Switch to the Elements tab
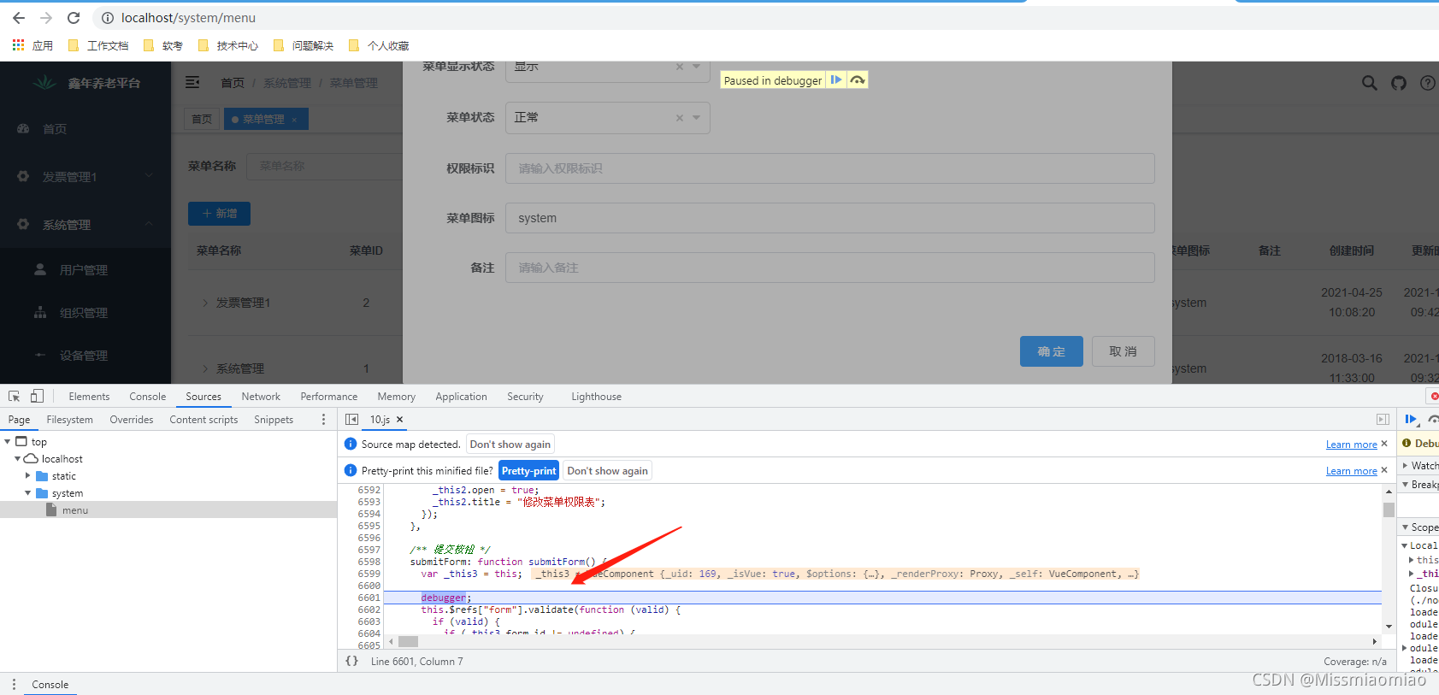 coord(89,397)
